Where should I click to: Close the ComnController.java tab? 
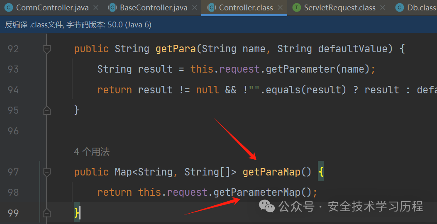pos(96,7)
